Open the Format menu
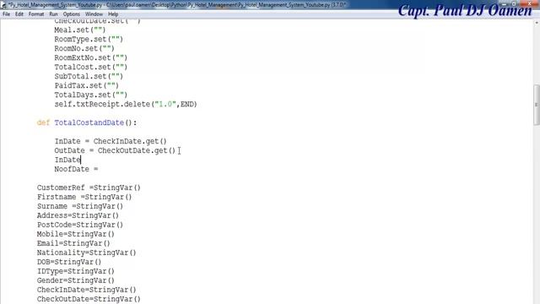Image resolution: width=540 pixels, height=304 pixels. pos(36,14)
